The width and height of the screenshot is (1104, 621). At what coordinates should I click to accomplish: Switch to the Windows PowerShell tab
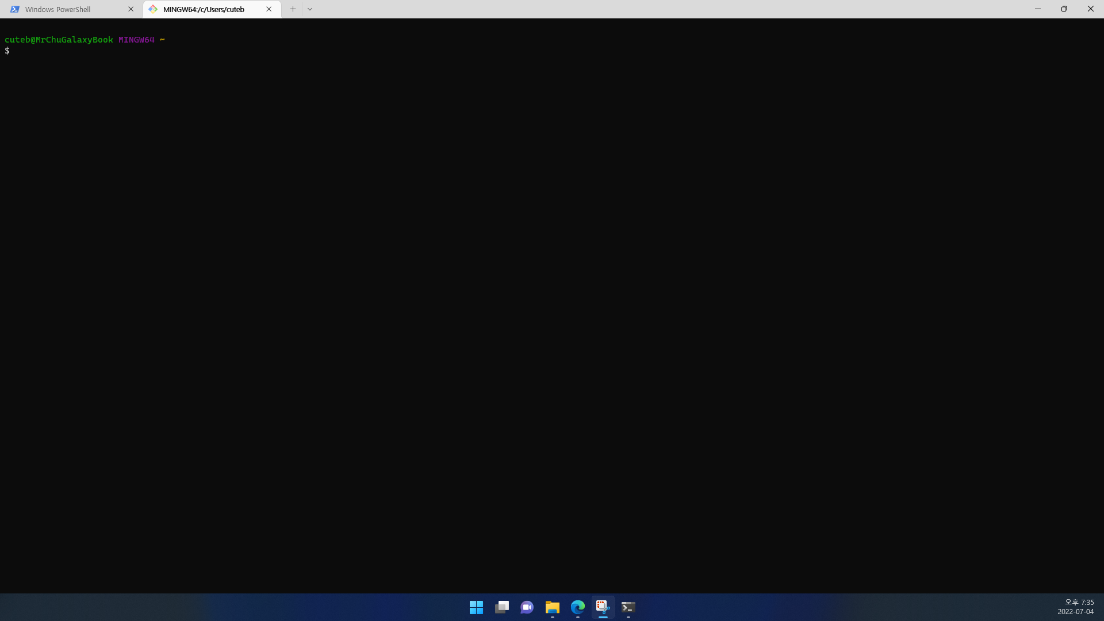[72, 9]
